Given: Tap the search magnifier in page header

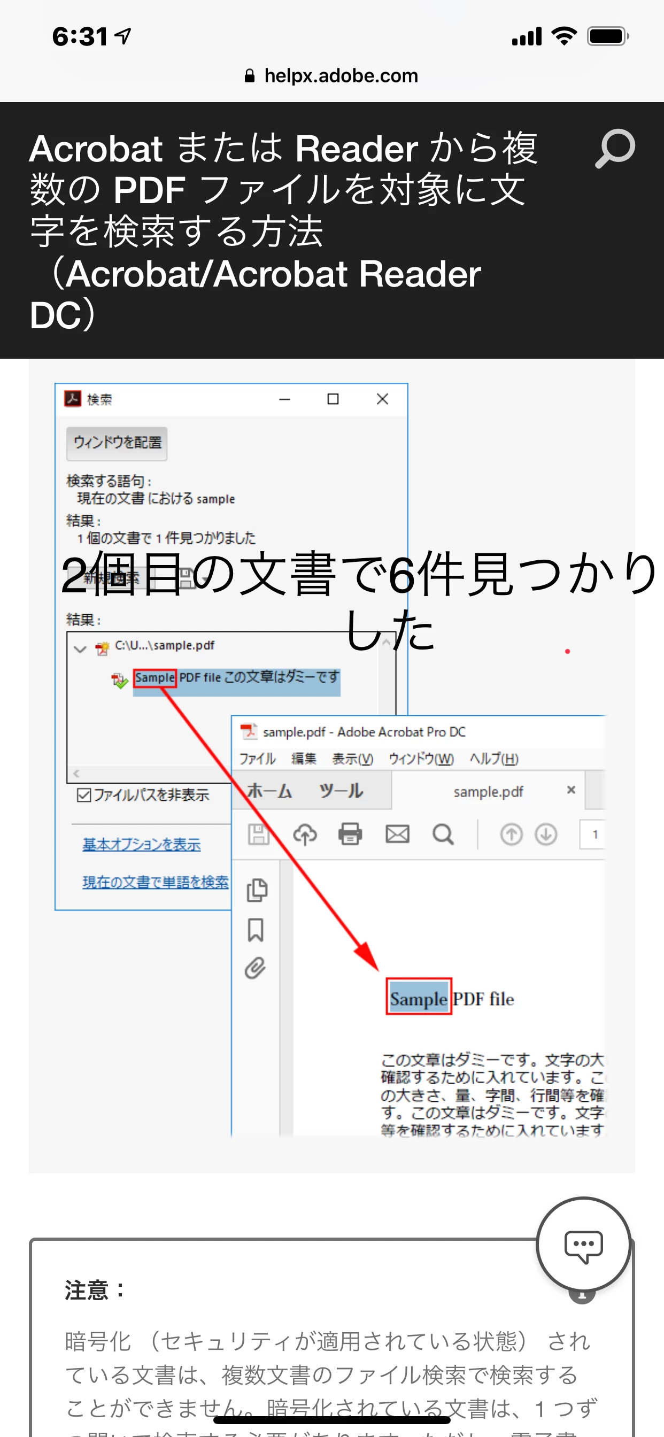Looking at the screenshot, I should tap(615, 149).
